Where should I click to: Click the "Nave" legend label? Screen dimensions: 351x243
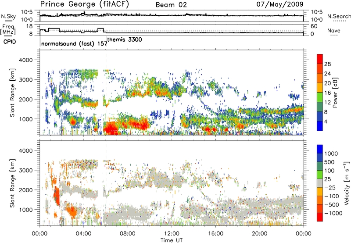(x=333, y=30)
